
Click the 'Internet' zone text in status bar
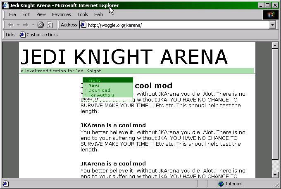tap(234, 184)
